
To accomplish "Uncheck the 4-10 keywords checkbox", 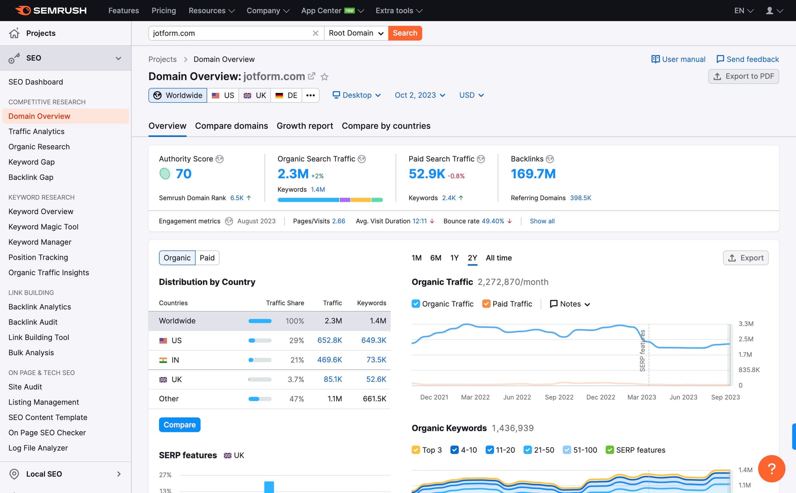I will tap(454, 450).
